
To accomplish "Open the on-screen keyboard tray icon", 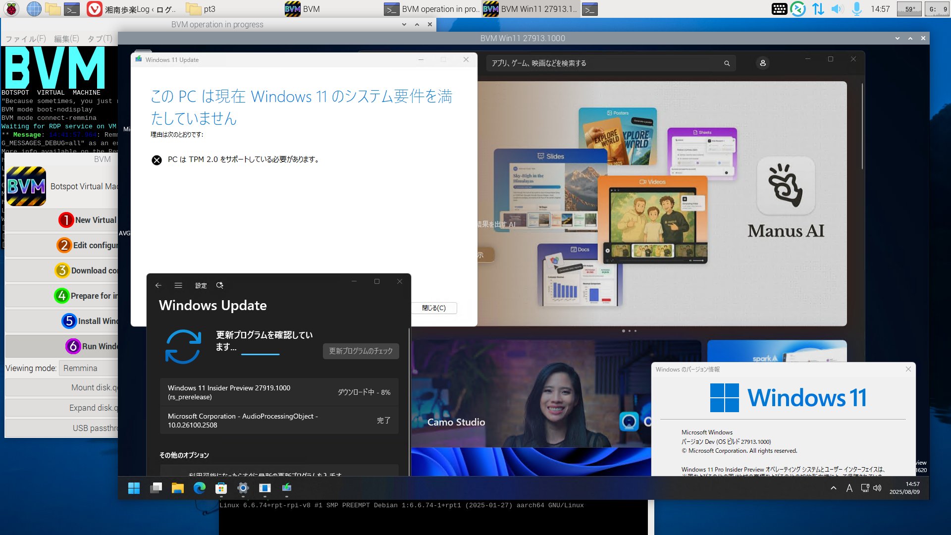I will coord(779,9).
